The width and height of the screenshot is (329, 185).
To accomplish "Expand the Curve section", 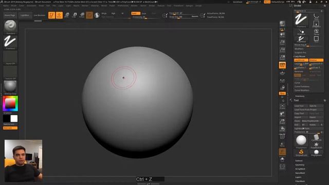I will point(297,83).
